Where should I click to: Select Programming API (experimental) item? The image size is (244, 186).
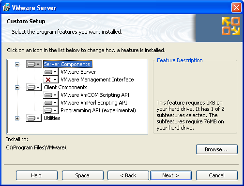tap(98, 110)
